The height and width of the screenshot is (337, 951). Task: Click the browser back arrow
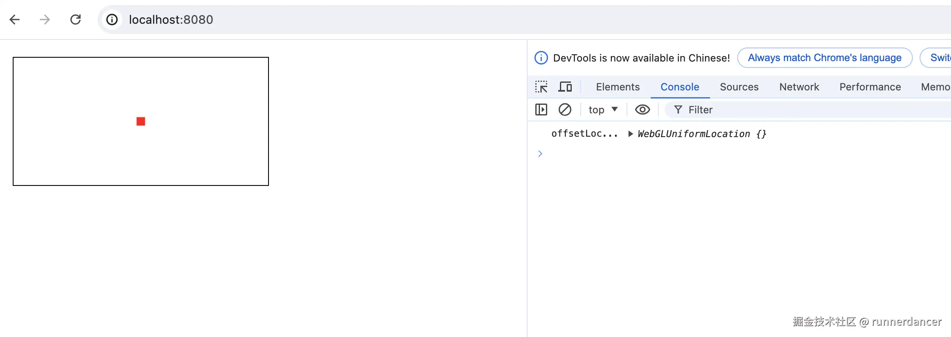[x=15, y=20]
